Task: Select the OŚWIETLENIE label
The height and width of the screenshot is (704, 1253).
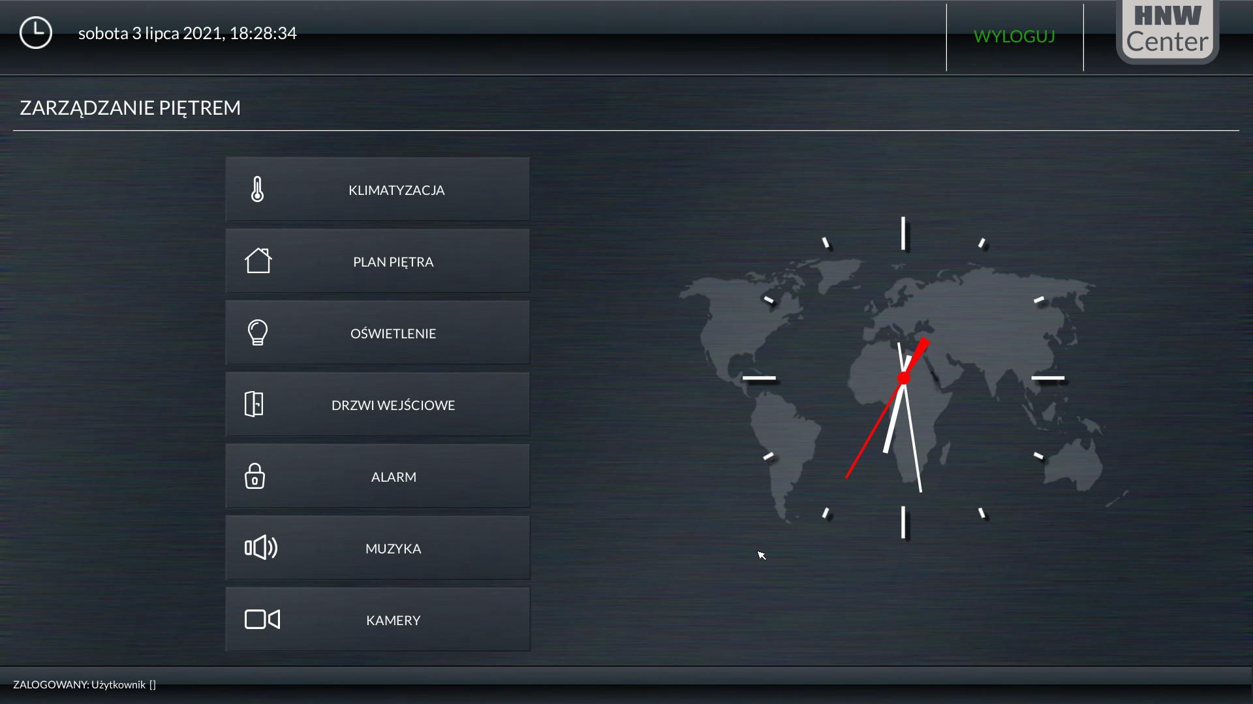Action: point(393,334)
